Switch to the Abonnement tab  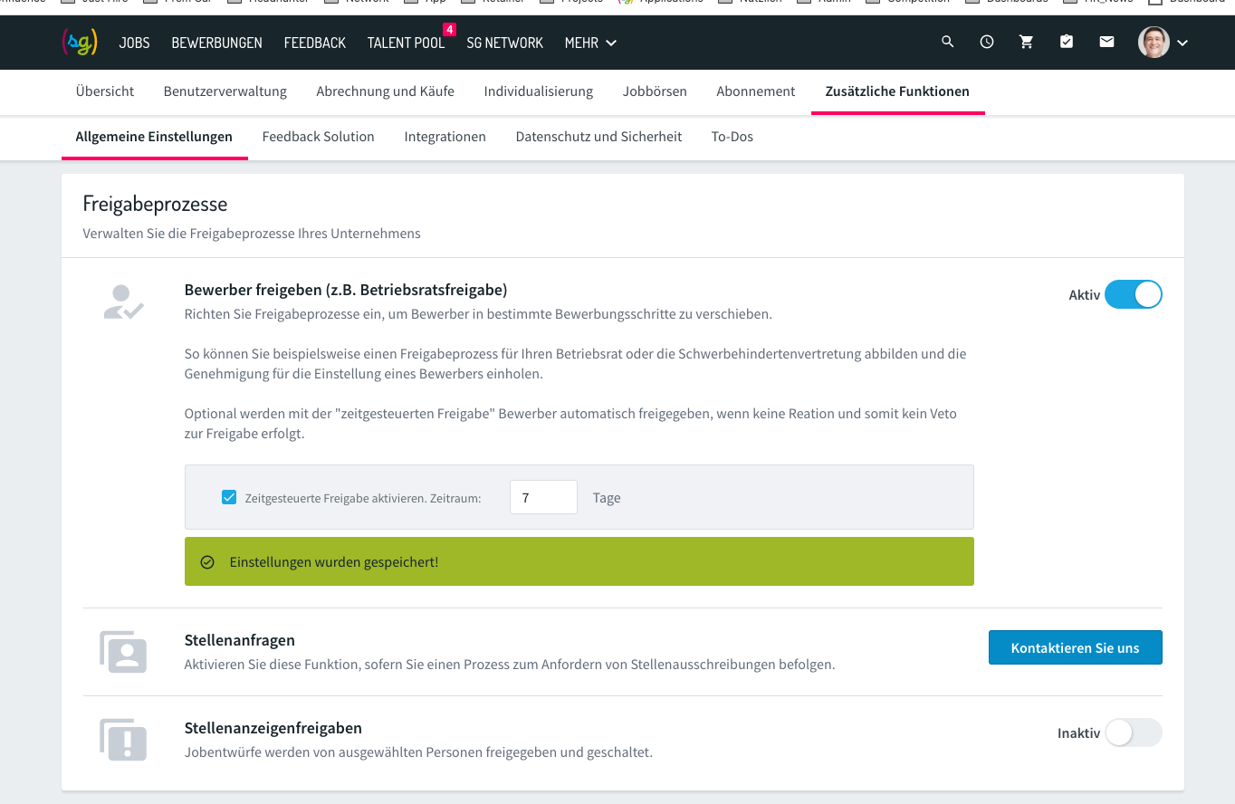pos(756,91)
